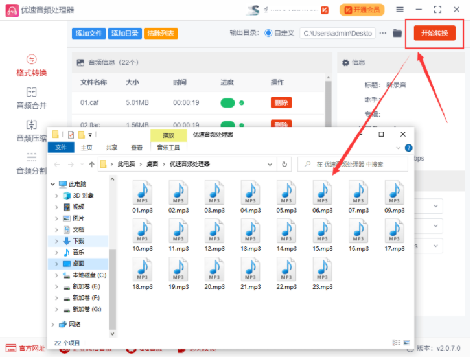This screenshot has width=475, height=357.
Task: Open the address bar history dropdown
Action: point(270,165)
